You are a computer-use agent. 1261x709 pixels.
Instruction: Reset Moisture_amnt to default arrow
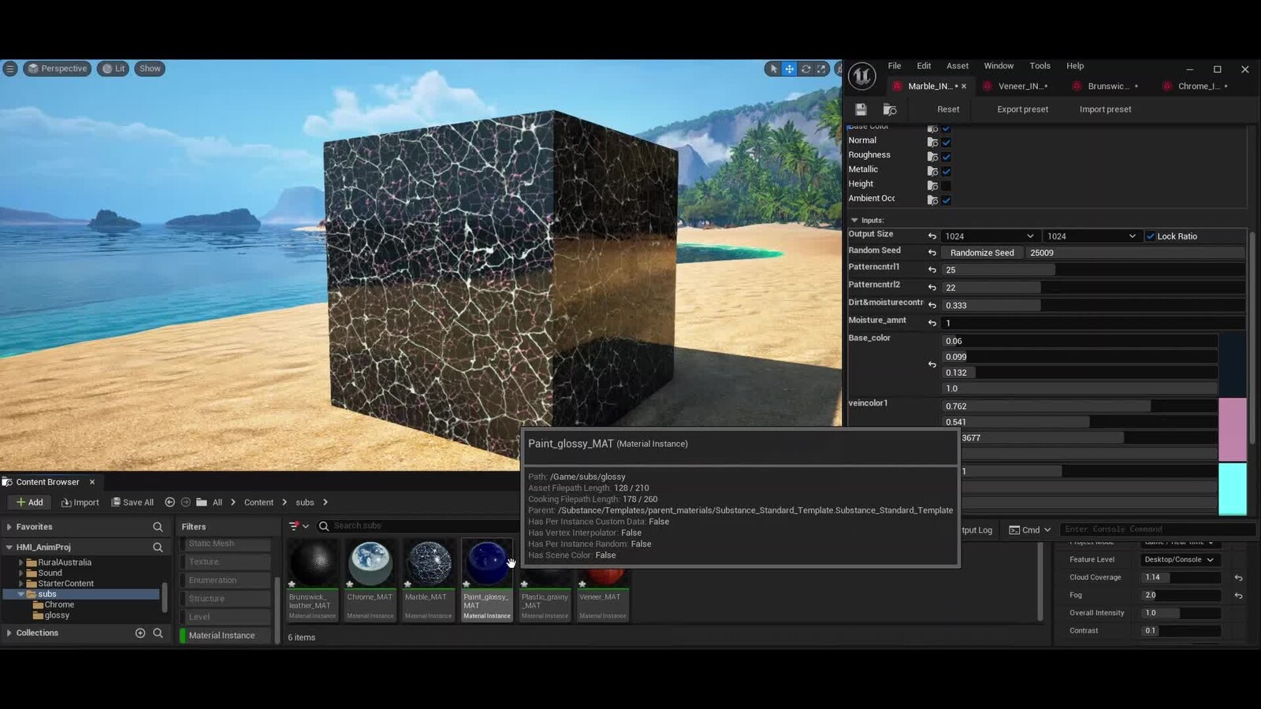(932, 323)
